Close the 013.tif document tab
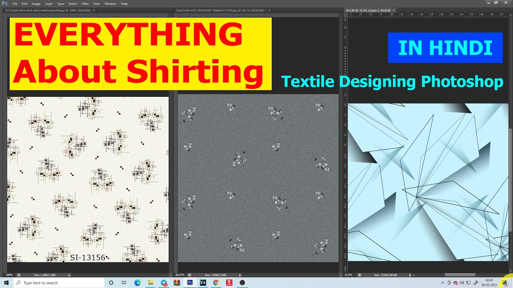The width and height of the screenshot is (513, 288). point(394,10)
